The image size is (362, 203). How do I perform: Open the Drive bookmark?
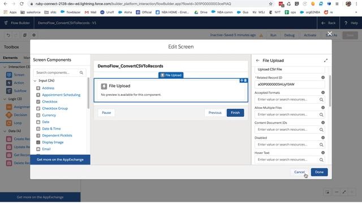coord(201,12)
